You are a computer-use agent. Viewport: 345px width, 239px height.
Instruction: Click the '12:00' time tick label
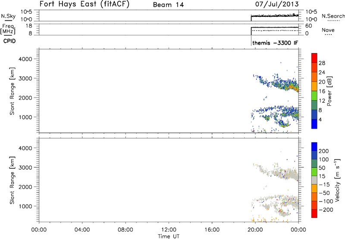point(169,230)
